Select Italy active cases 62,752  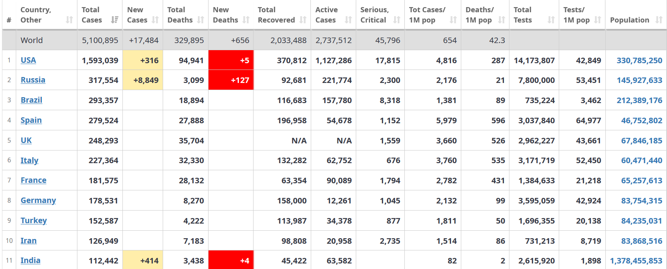click(x=339, y=160)
